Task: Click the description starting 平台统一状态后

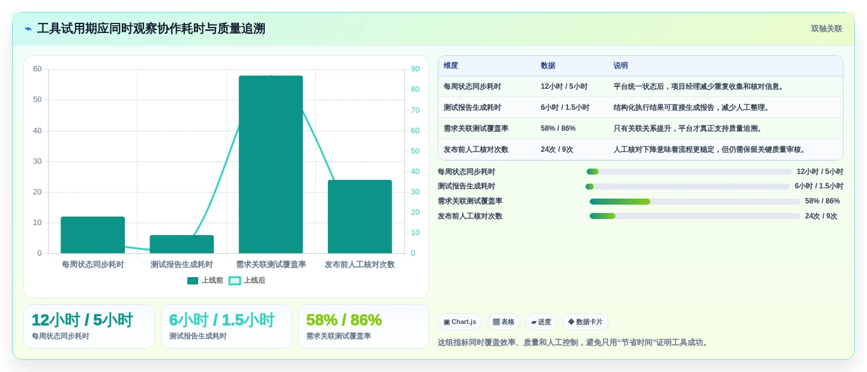Action: [699, 86]
